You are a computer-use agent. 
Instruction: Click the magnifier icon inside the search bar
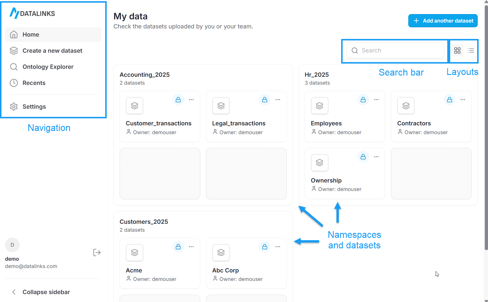355,50
